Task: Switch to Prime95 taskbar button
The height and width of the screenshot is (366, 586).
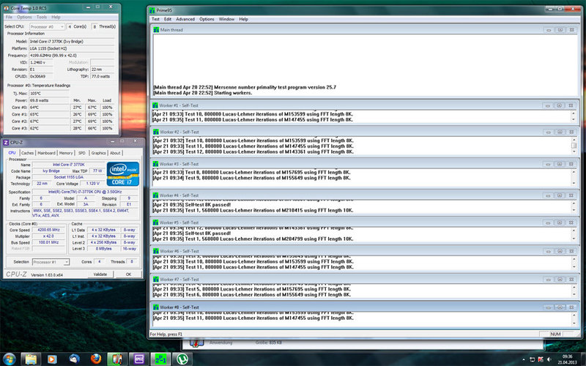Action: [x=160, y=359]
